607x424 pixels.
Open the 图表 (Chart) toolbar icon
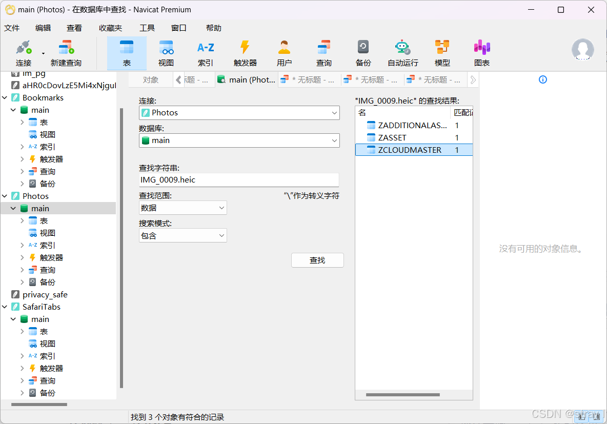pyautogui.click(x=481, y=53)
